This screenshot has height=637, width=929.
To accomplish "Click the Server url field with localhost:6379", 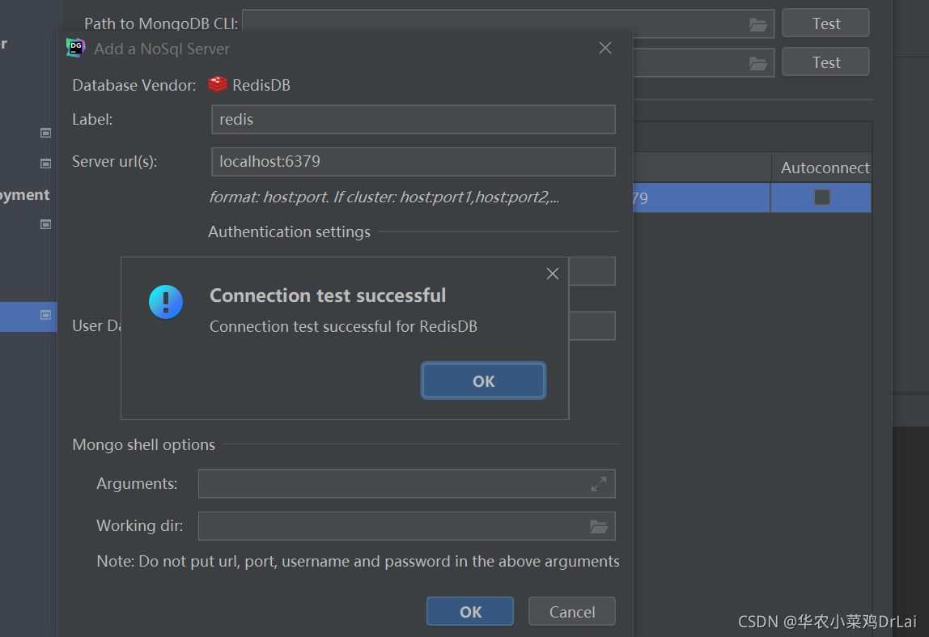I will coord(414,162).
